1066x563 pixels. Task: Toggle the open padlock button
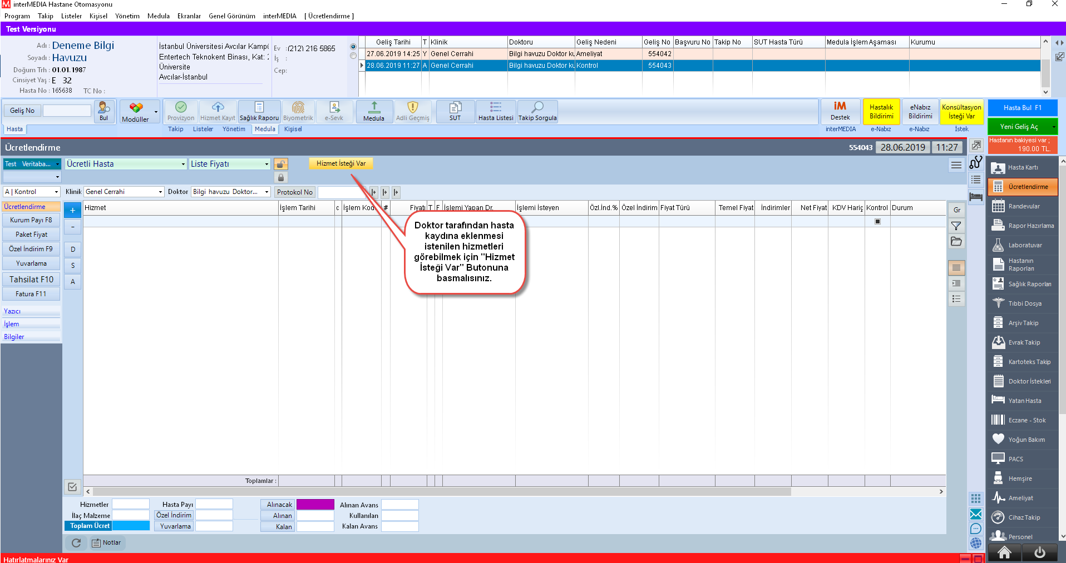(281, 164)
